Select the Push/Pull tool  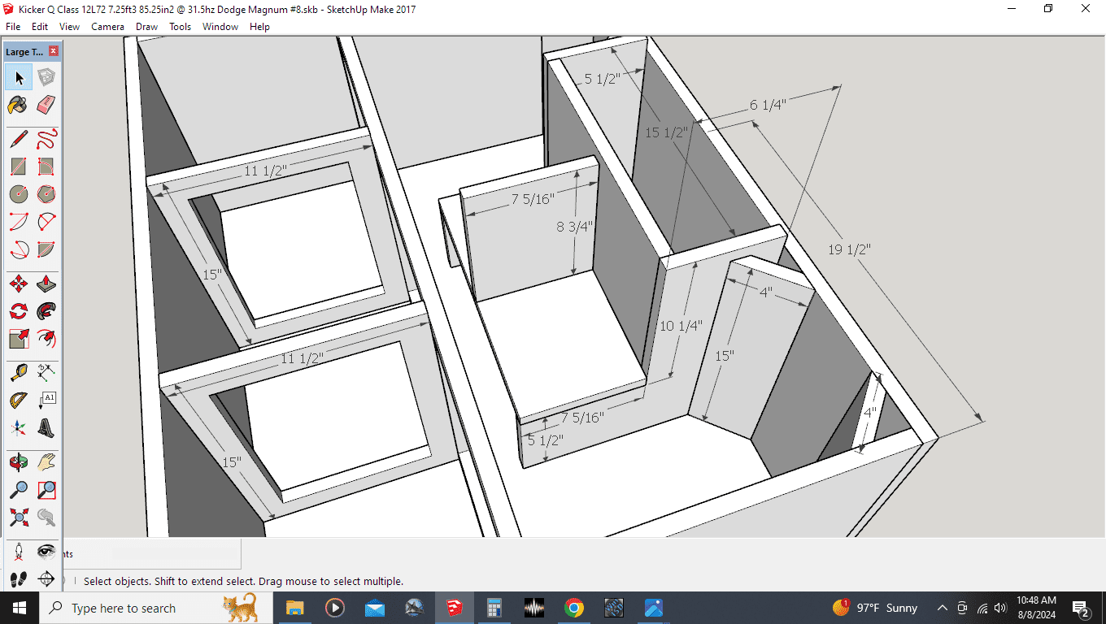point(47,284)
